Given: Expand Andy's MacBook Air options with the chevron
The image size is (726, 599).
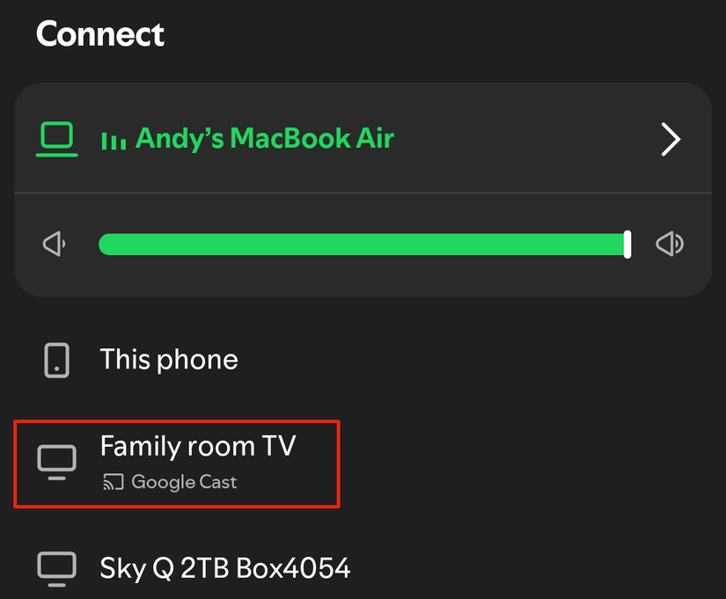Looking at the screenshot, I should tap(671, 138).
